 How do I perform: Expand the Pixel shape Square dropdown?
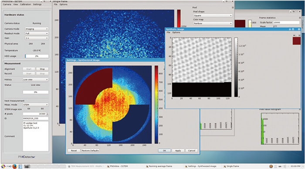click(213, 16)
